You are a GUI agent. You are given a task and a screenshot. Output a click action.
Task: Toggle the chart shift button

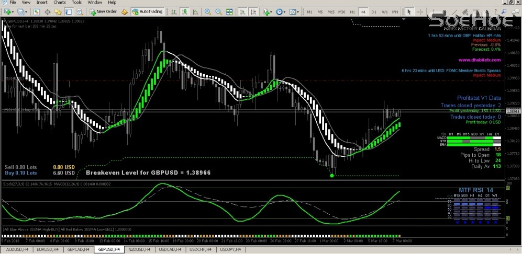pos(252,11)
